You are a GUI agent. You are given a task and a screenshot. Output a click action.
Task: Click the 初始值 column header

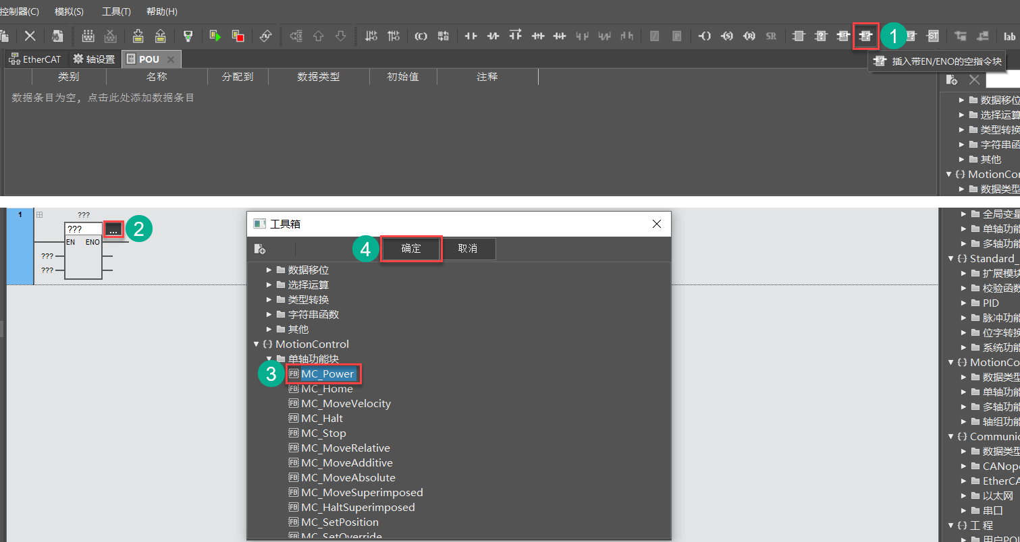pyautogui.click(x=403, y=77)
